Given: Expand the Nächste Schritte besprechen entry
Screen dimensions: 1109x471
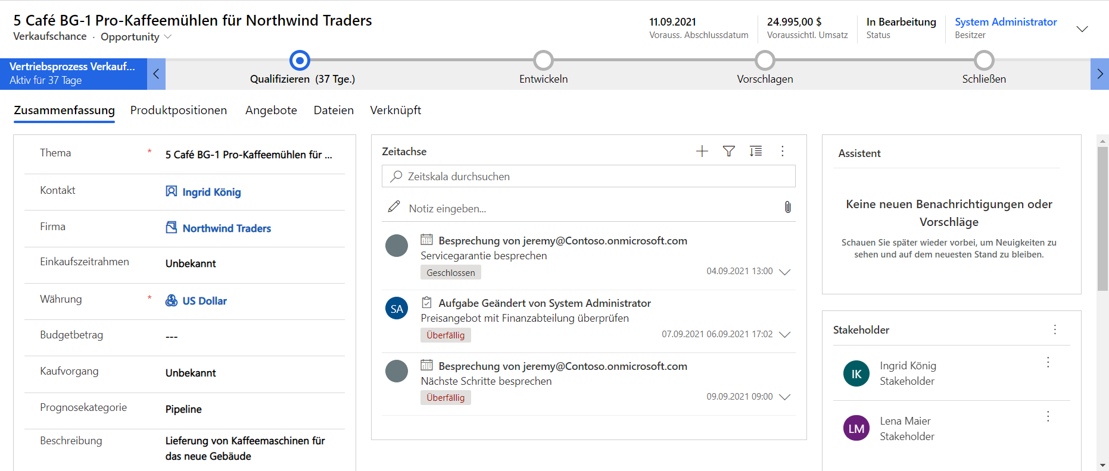Looking at the screenshot, I should 785,397.
